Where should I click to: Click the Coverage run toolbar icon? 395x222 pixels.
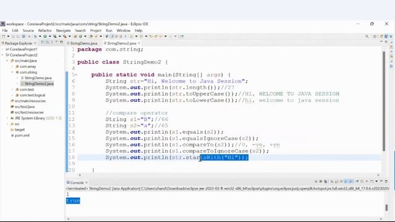55,36
